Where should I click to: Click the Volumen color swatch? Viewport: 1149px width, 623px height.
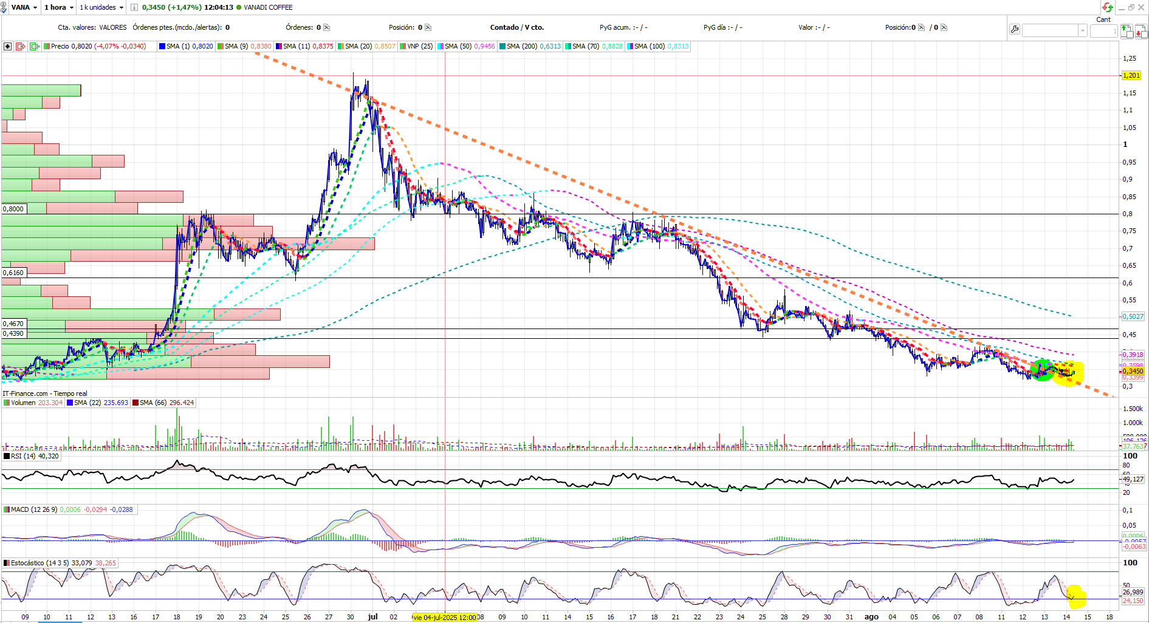click(7, 403)
